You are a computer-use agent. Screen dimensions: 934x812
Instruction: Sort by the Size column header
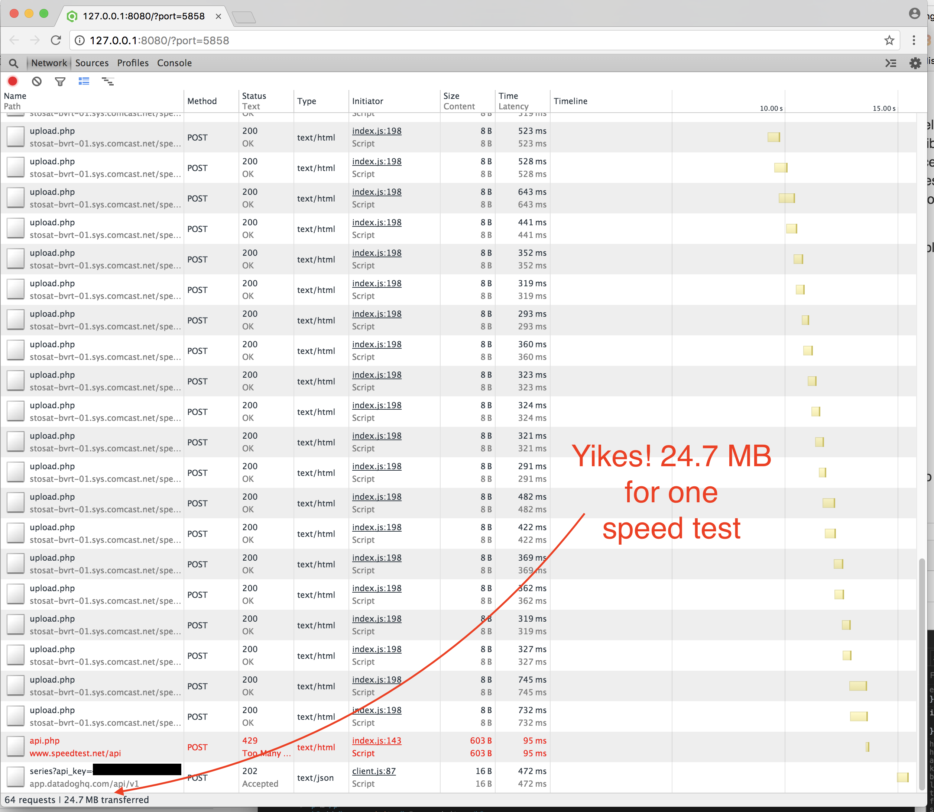[468, 101]
